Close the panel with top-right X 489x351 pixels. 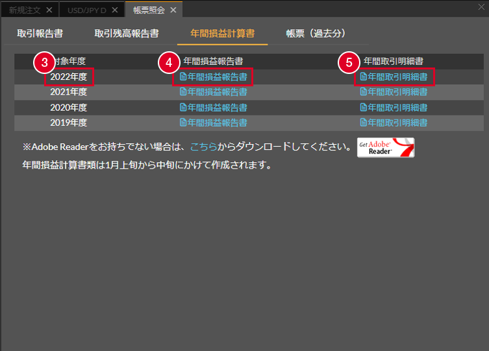(481, 7)
